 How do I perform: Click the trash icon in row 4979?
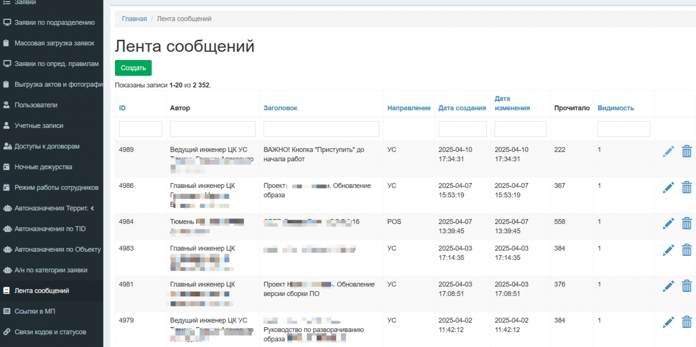tap(687, 322)
